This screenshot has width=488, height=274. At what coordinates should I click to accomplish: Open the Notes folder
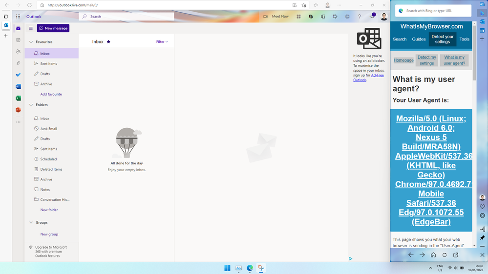pyautogui.click(x=52, y=190)
